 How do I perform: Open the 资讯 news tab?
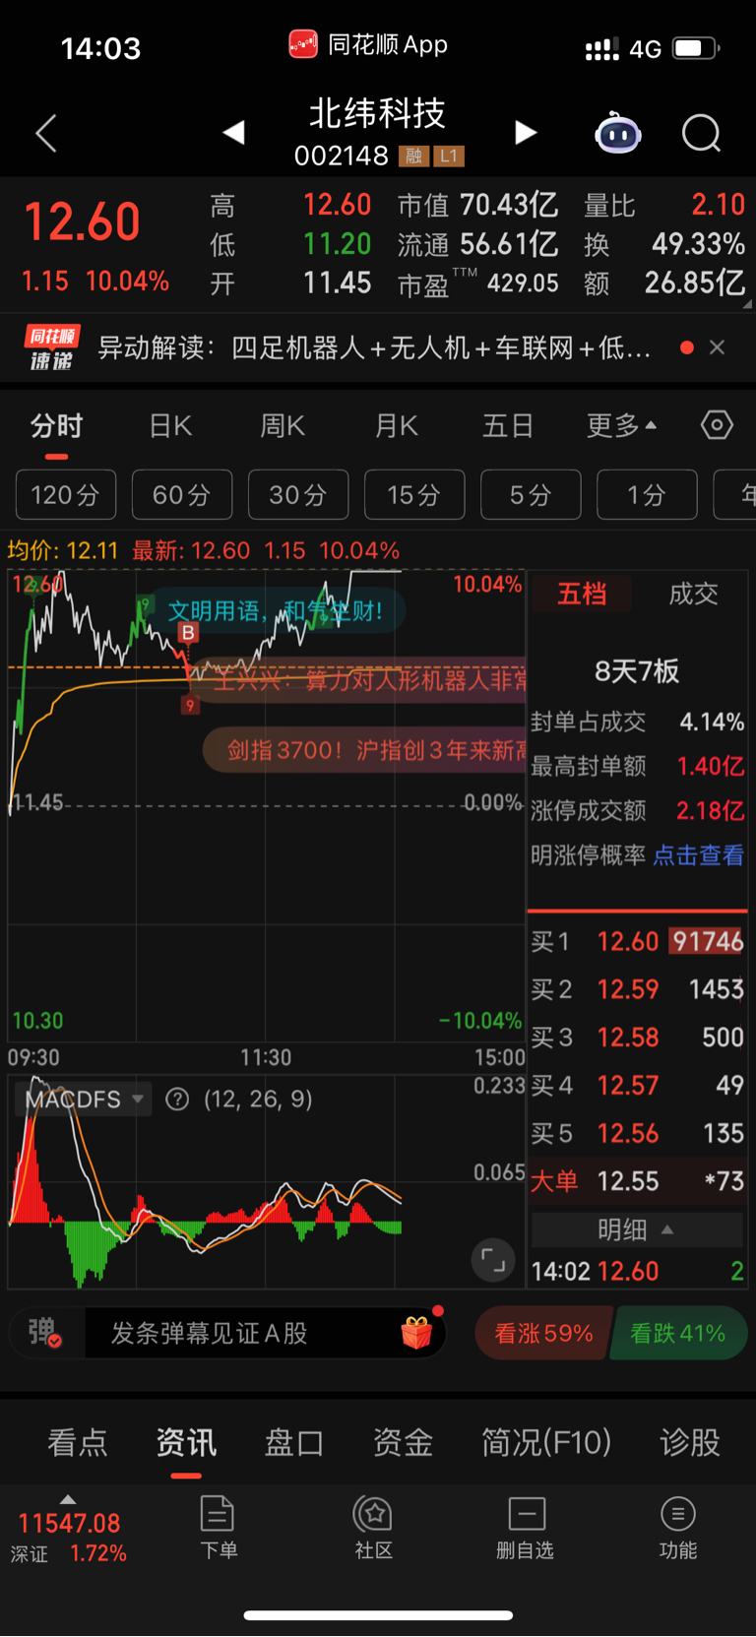pos(186,1443)
